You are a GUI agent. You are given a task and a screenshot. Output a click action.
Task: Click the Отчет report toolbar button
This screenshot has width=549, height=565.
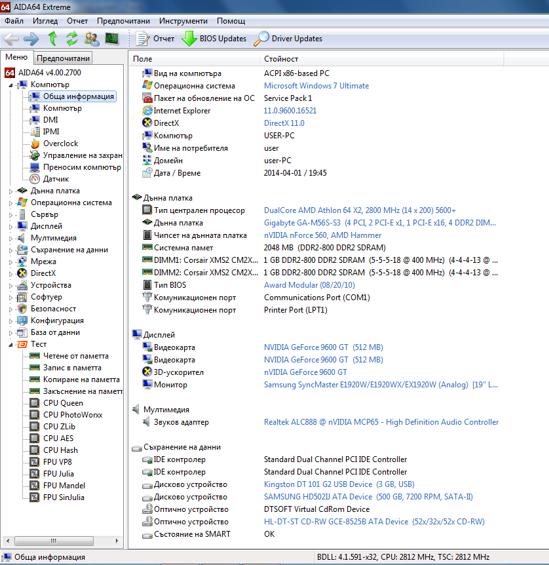155,39
